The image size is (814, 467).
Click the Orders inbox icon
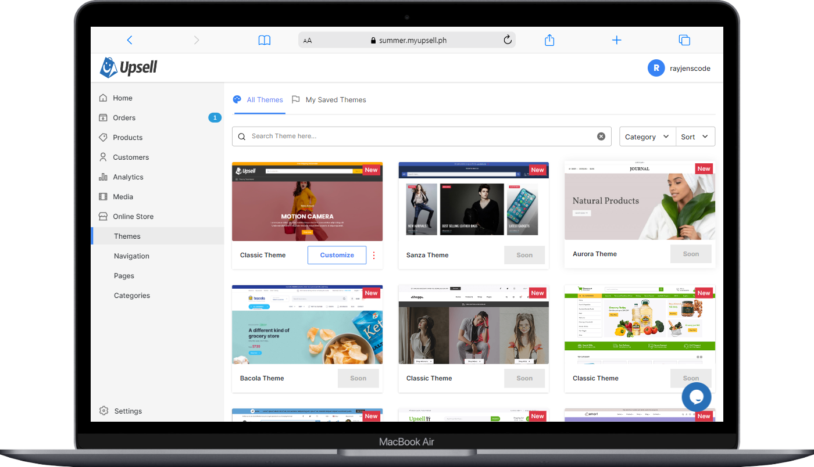coord(103,117)
